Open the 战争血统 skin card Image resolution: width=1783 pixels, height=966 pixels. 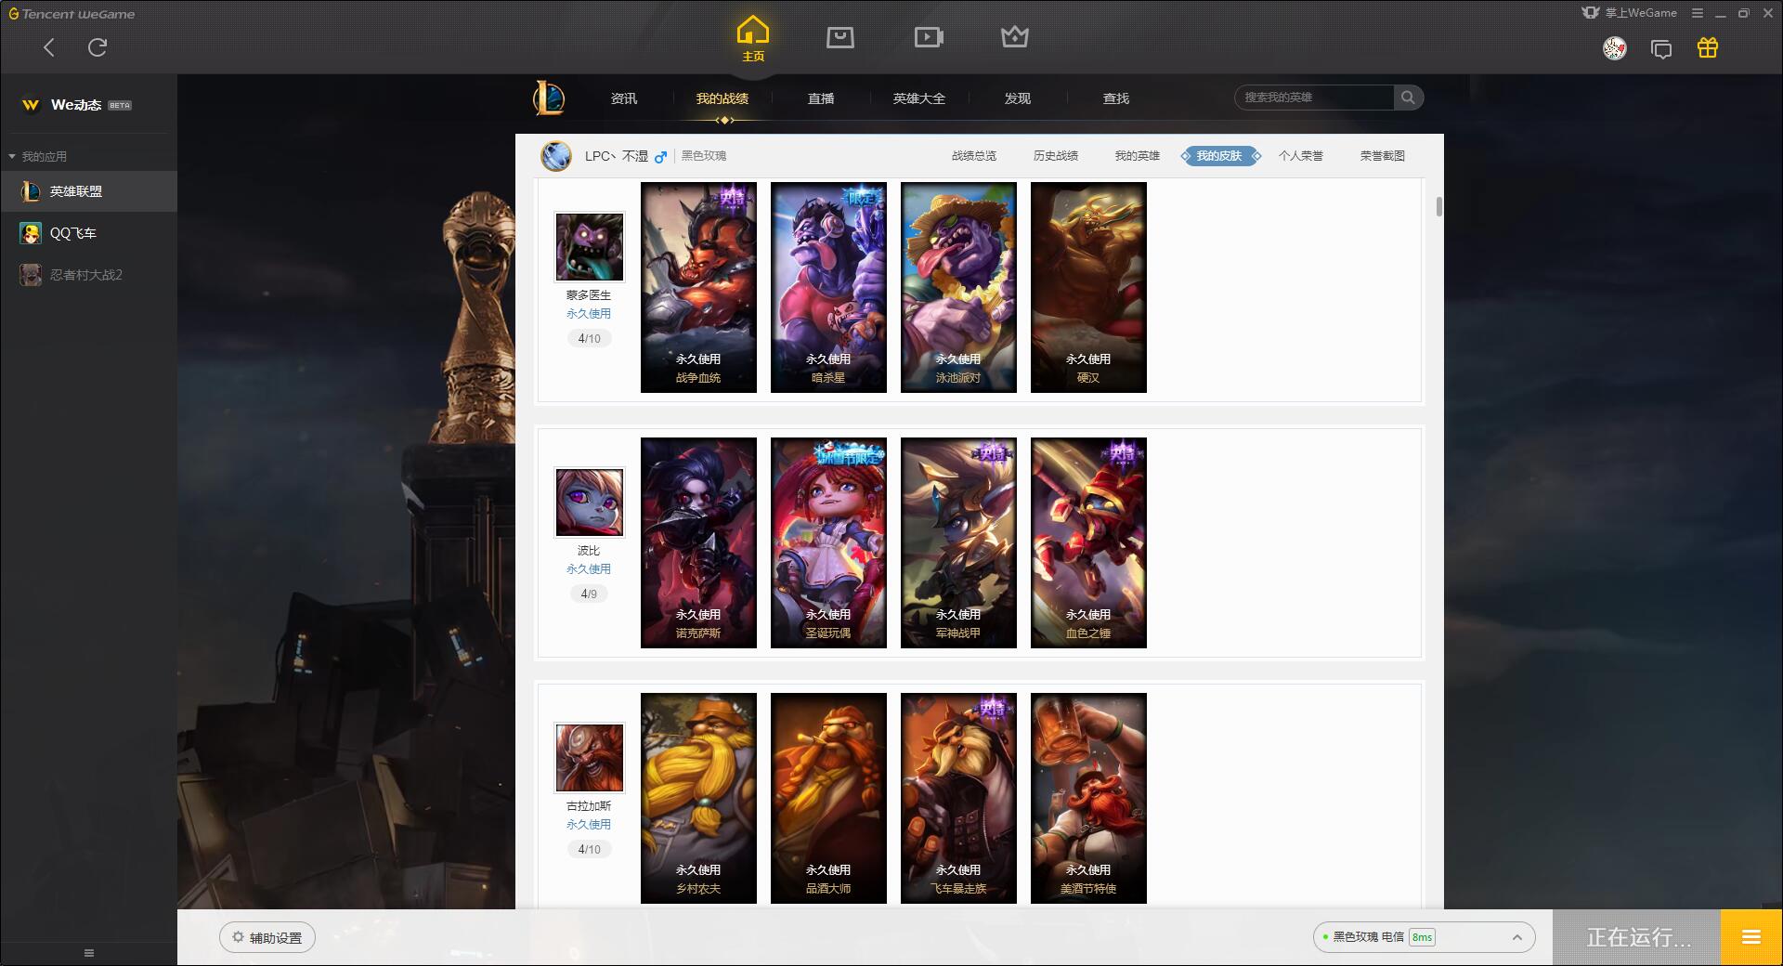(x=698, y=287)
